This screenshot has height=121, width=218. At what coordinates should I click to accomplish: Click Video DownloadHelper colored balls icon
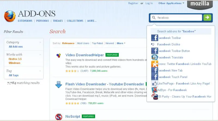tap(59, 55)
